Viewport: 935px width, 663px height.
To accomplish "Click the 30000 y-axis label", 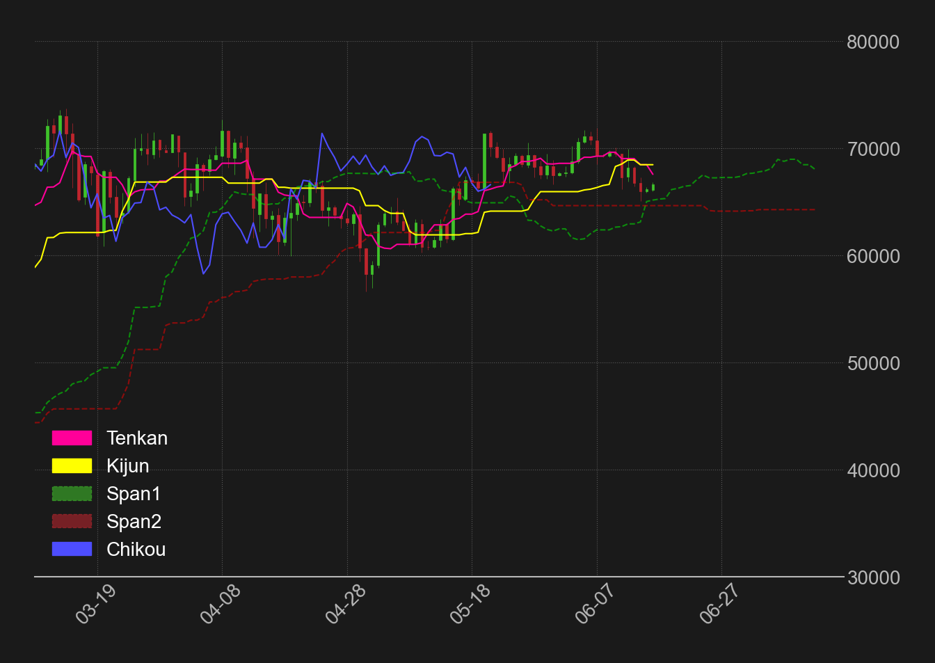I will point(873,578).
